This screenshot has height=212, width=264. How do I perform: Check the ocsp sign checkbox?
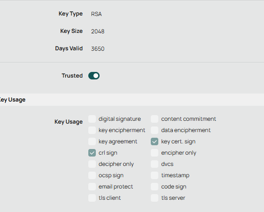tap(92, 175)
